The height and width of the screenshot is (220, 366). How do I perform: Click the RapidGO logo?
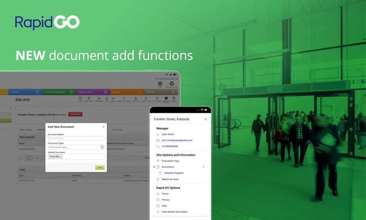tap(47, 22)
